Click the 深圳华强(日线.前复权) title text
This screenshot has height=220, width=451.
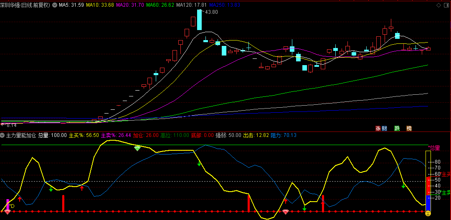[x=25, y=5]
